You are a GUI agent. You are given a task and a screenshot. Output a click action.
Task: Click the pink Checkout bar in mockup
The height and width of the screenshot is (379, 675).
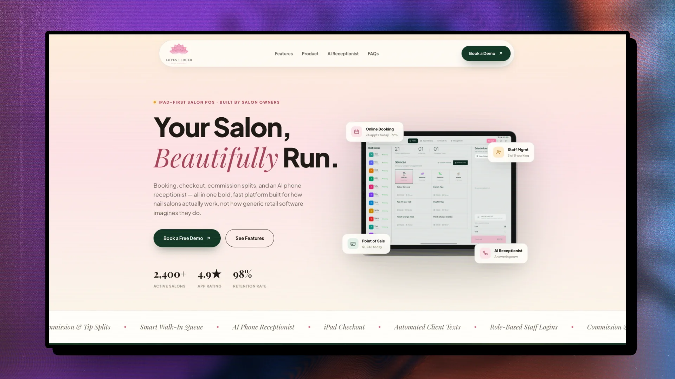pos(489,239)
